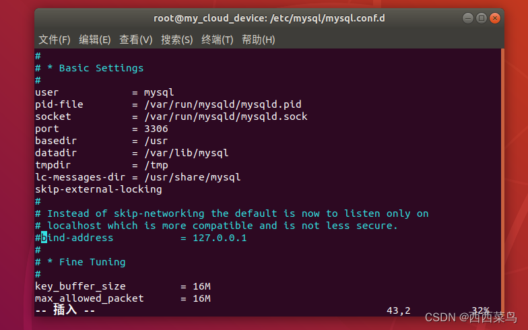Viewport: 528px width, 330px height.
Task: Open the 终端(T) menu
Action: point(217,40)
